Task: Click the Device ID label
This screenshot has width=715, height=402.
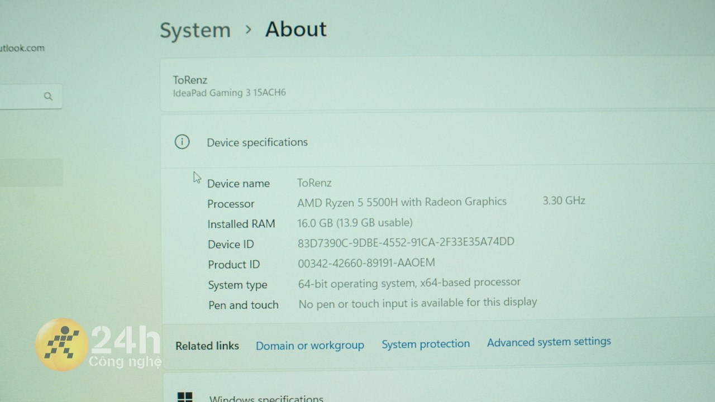Action: [231, 244]
